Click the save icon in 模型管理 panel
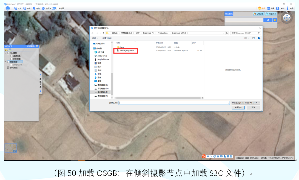The image size is (299, 180). [x=10, y=50]
